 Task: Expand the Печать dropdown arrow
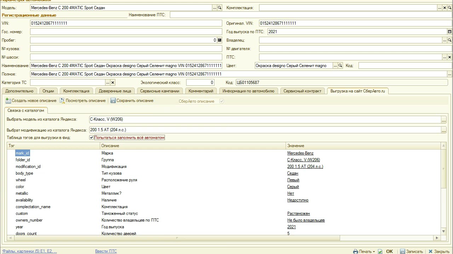(374, 252)
